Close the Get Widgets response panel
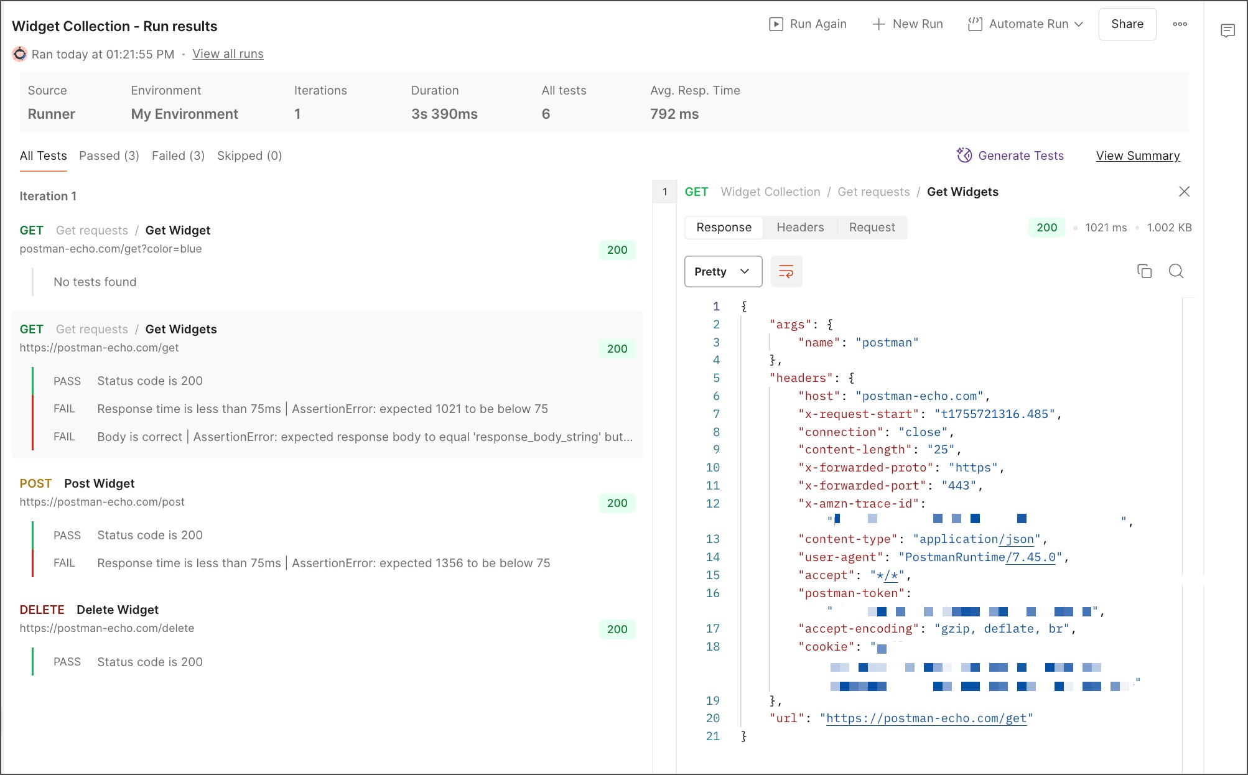The width and height of the screenshot is (1248, 775). 1184,192
